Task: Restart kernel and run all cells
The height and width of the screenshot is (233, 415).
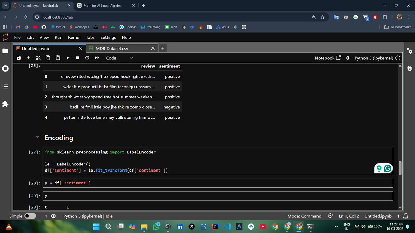Action: click(97, 58)
